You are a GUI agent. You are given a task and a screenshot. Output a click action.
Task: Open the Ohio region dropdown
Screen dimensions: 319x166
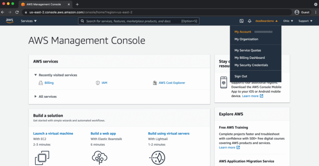tap(288, 21)
